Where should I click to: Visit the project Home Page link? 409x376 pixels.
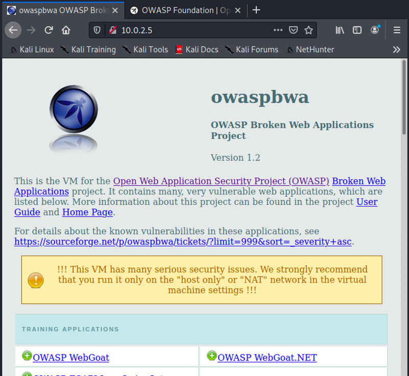pyautogui.click(x=87, y=213)
